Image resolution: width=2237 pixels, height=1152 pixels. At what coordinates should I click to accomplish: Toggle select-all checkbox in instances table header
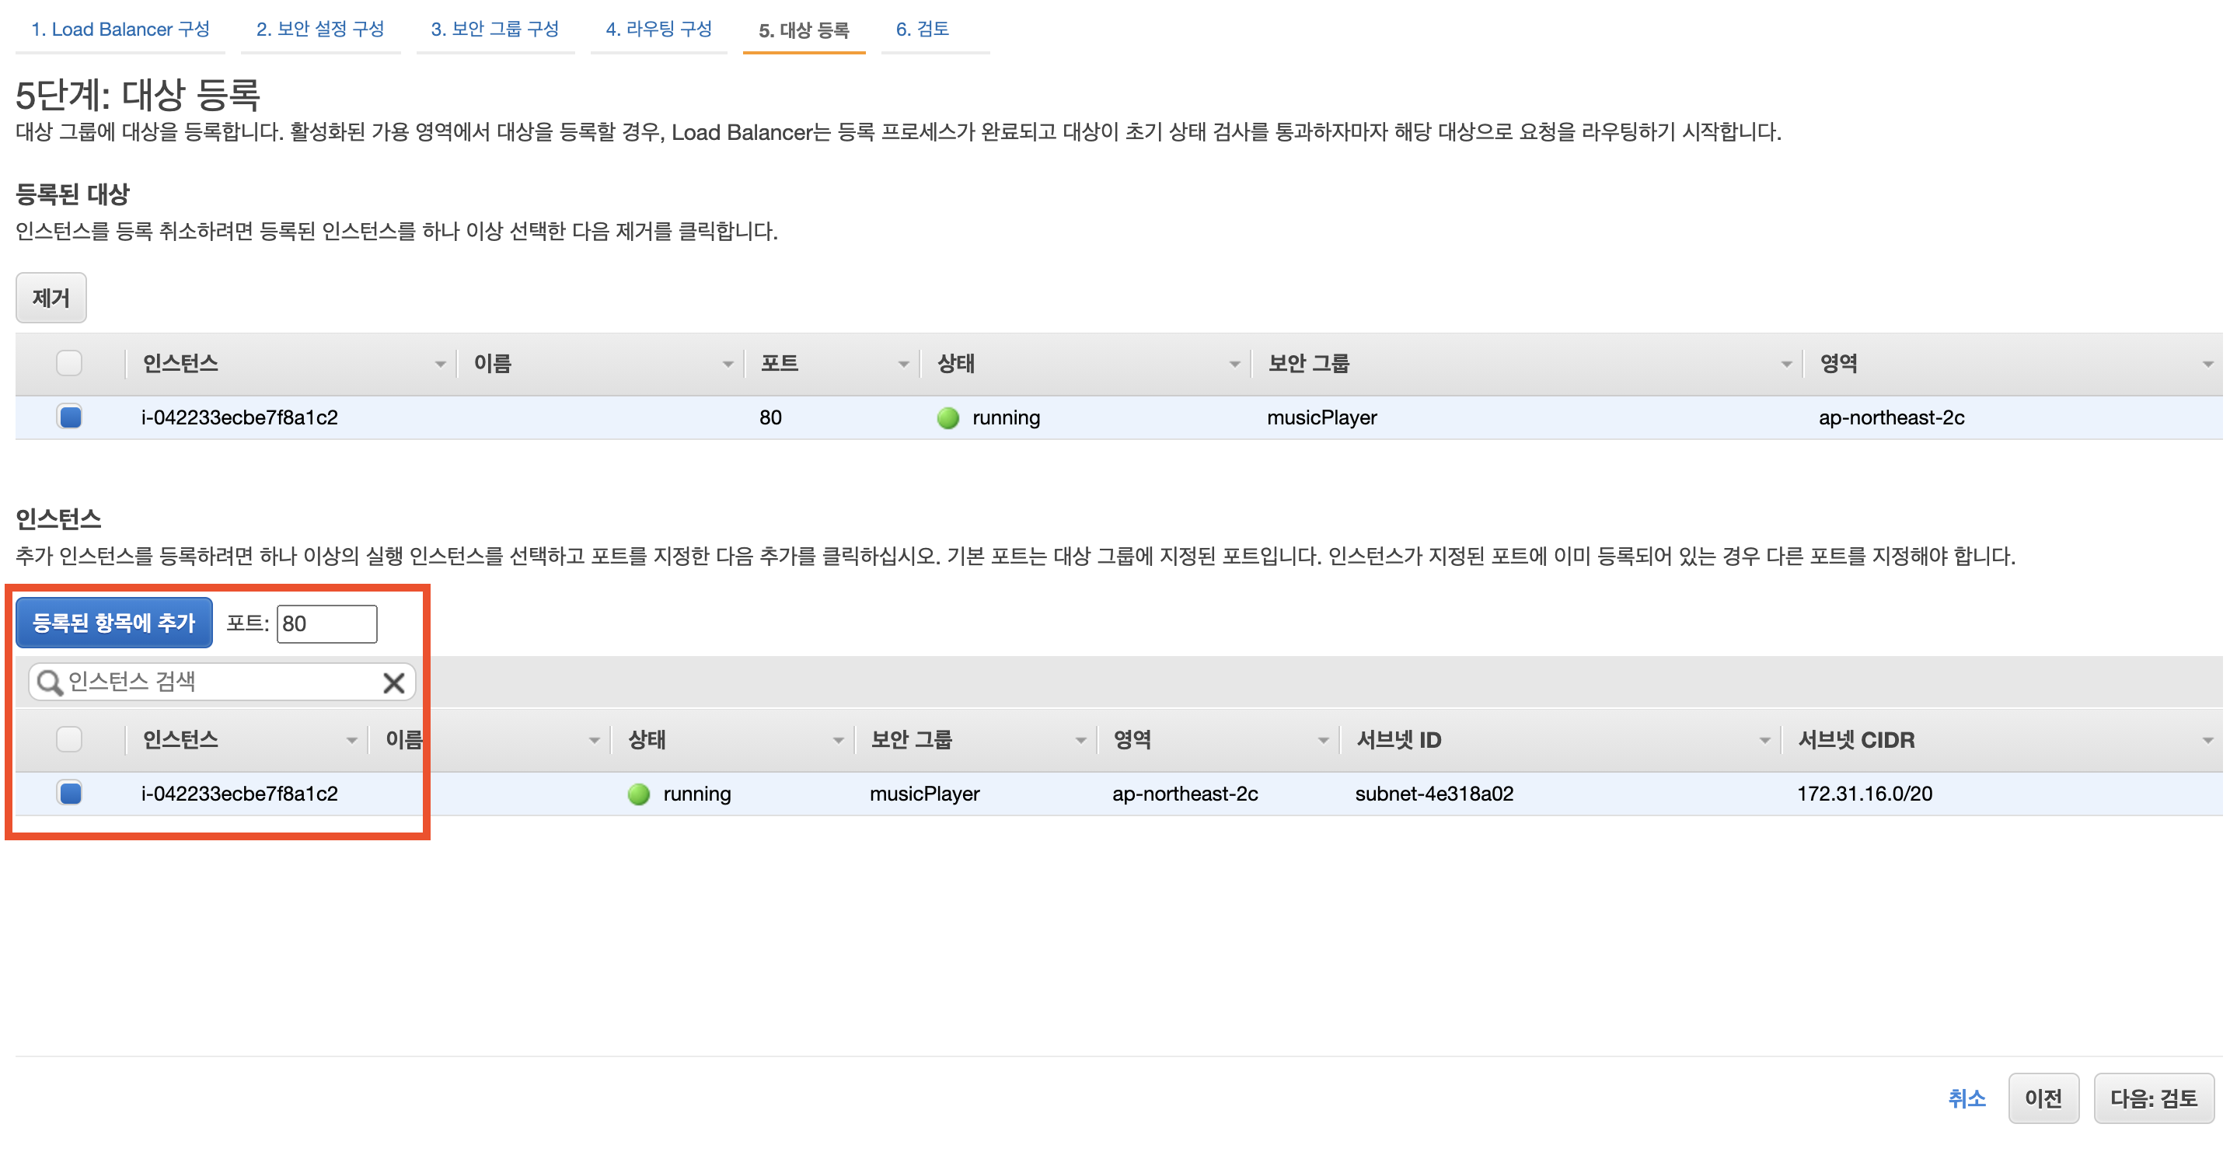pyautogui.click(x=69, y=739)
